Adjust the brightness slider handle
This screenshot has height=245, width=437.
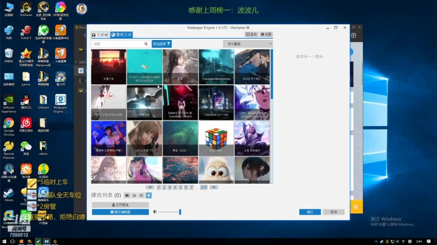point(180,212)
